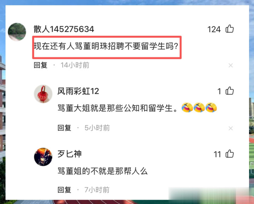Open username 散人145275634
The height and width of the screenshot is (204, 254).
[x=64, y=29]
